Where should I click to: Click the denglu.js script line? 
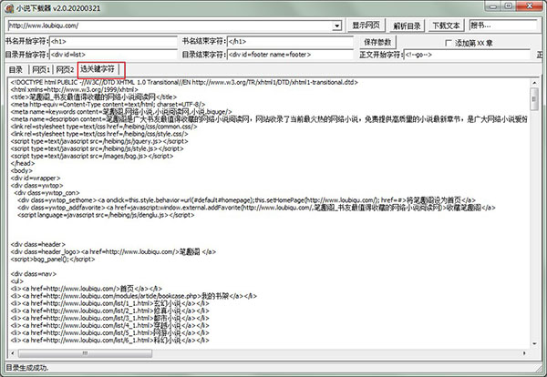click(106, 215)
